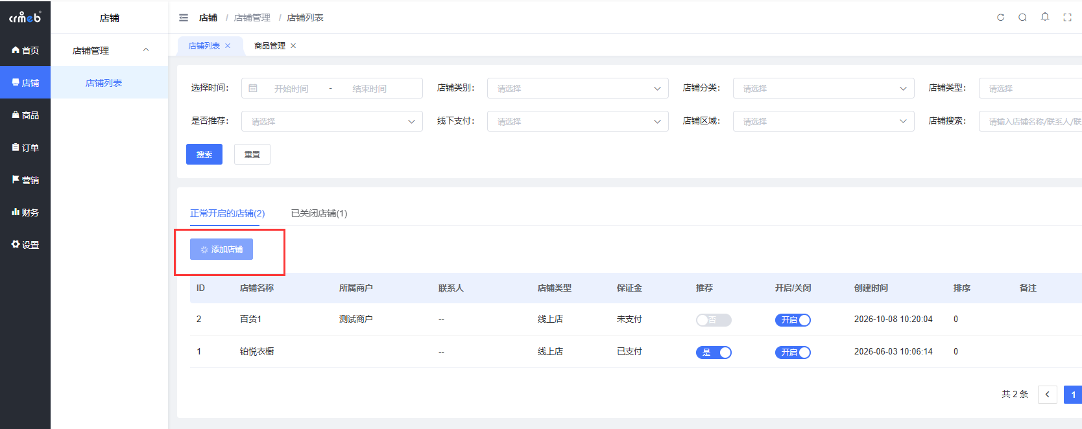
Task: Toggle 开启 switch for 铂悦衣橱
Action: pos(793,352)
